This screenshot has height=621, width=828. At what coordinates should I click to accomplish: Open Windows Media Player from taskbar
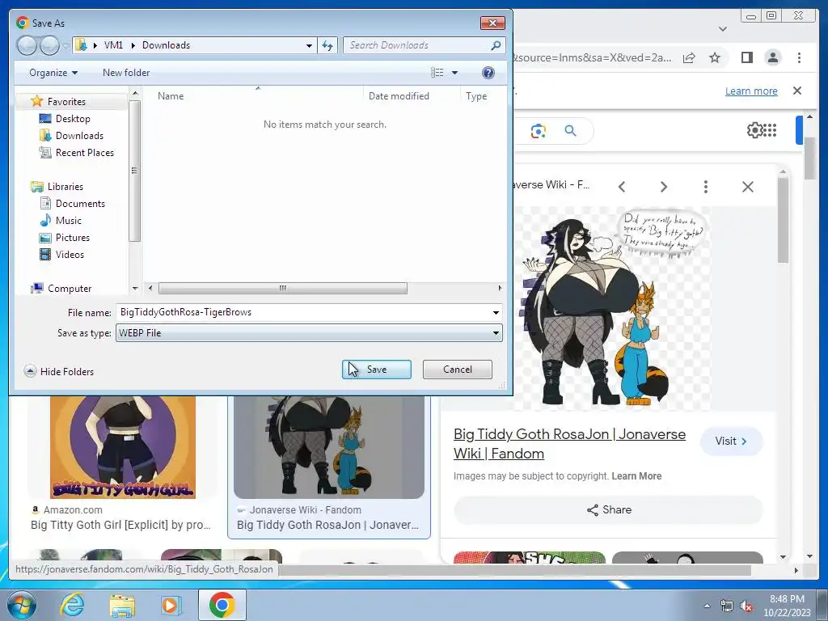(171, 605)
